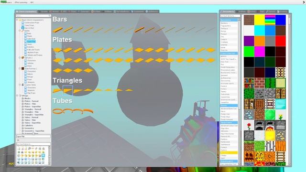306x172 pixels.
Task: Click the quick filter field above the tools list
Action: coord(230,16)
